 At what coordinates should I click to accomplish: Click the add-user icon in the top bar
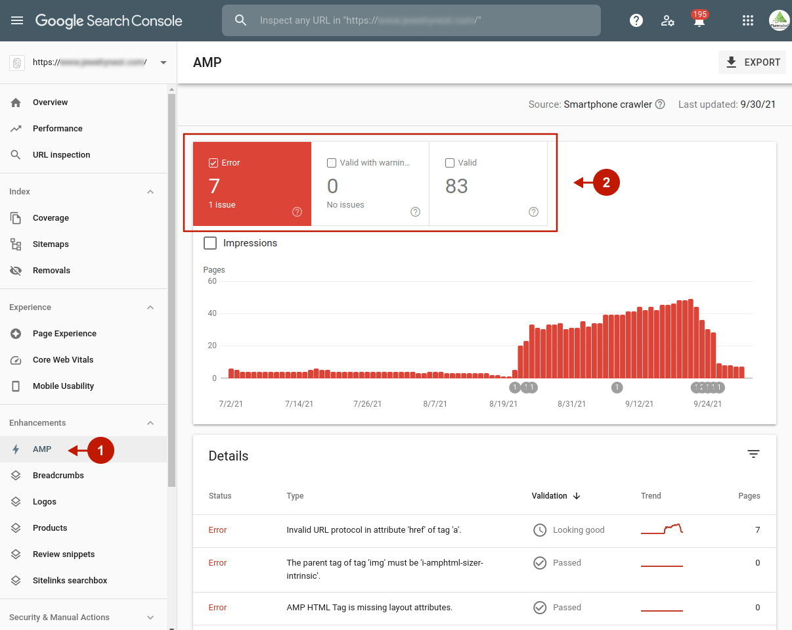[x=667, y=20]
